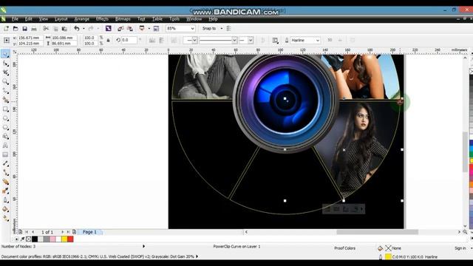473x266 pixels.
Task: Open the Edit menu
Action: pos(28,18)
